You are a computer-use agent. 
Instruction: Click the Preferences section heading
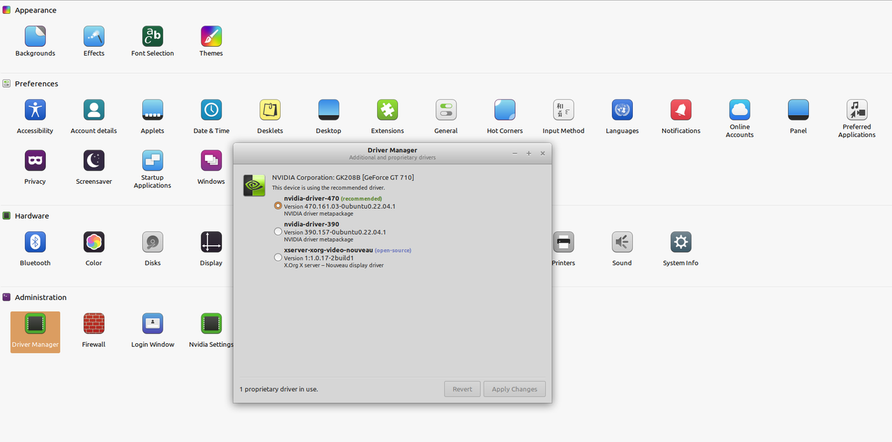tap(36, 84)
